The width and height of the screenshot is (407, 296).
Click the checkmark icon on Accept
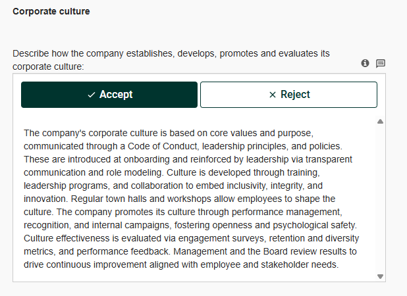[92, 95]
